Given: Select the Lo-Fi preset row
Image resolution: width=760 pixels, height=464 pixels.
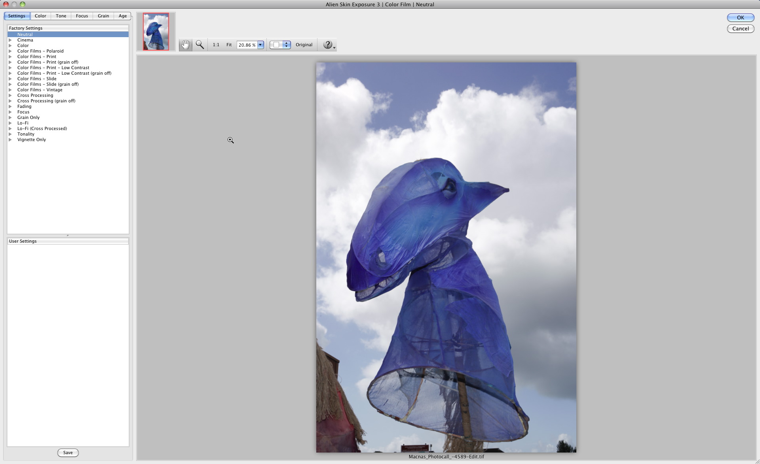Looking at the screenshot, I should (x=68, y=123).
